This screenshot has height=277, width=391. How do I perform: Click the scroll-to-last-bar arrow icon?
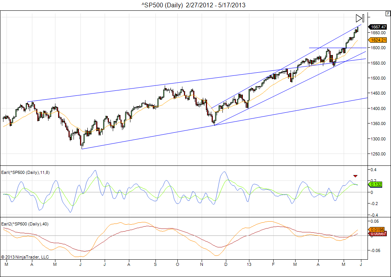[x=359, y=18]
